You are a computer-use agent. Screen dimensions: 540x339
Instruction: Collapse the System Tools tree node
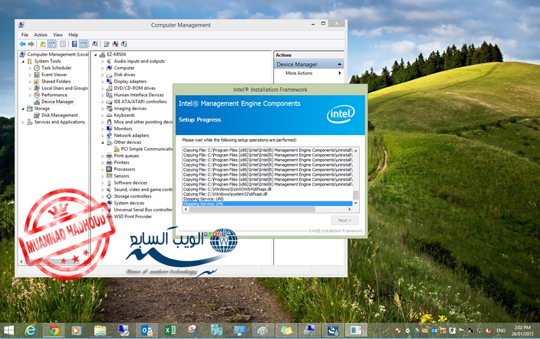tap(23, 61)
